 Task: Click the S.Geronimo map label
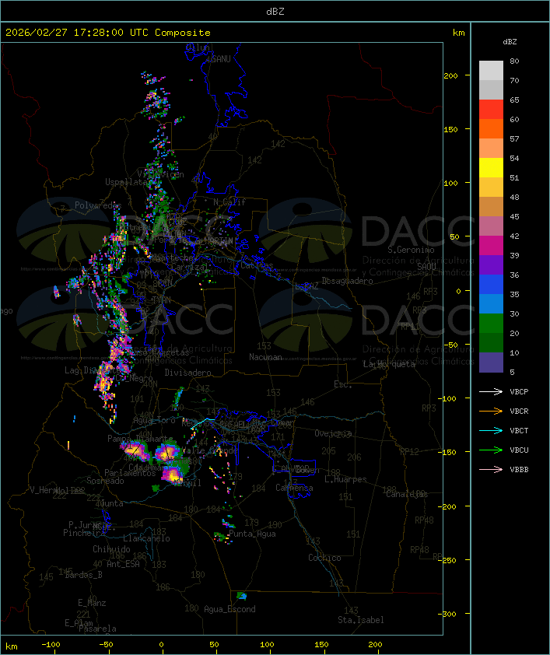tap(411, 250)
